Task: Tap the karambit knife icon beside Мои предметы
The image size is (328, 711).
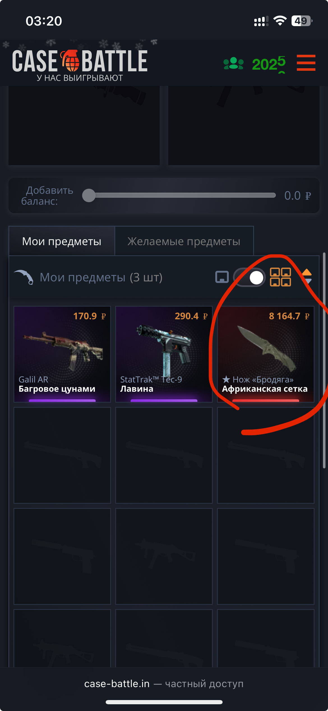Action: click(x=24, y=277)
